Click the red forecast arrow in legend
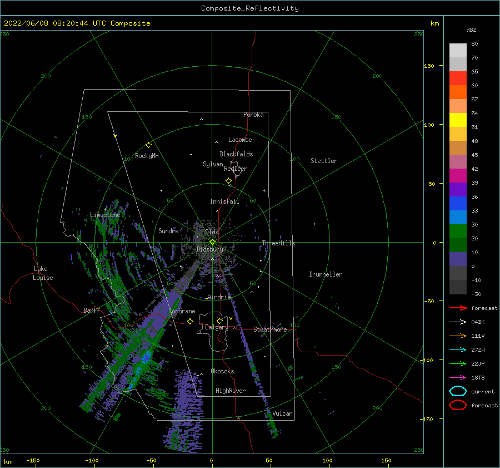The width and height of the screenshot is (500, 468). [458, 308]
